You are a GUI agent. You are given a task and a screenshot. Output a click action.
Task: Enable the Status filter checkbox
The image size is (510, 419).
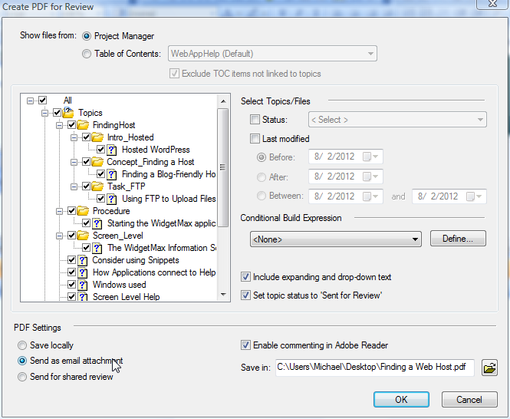(x=255, y=120)
